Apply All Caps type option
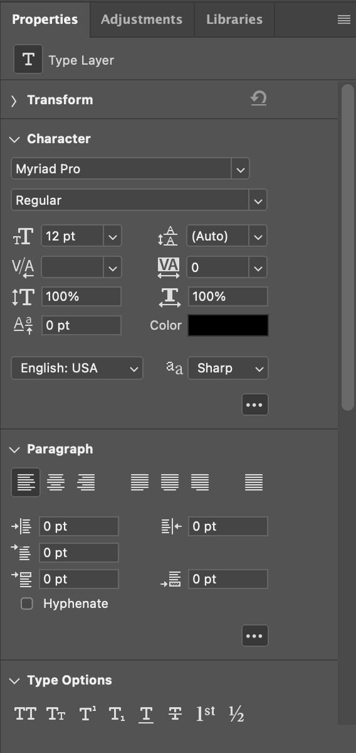356x753 pixels. coord(25,713)
